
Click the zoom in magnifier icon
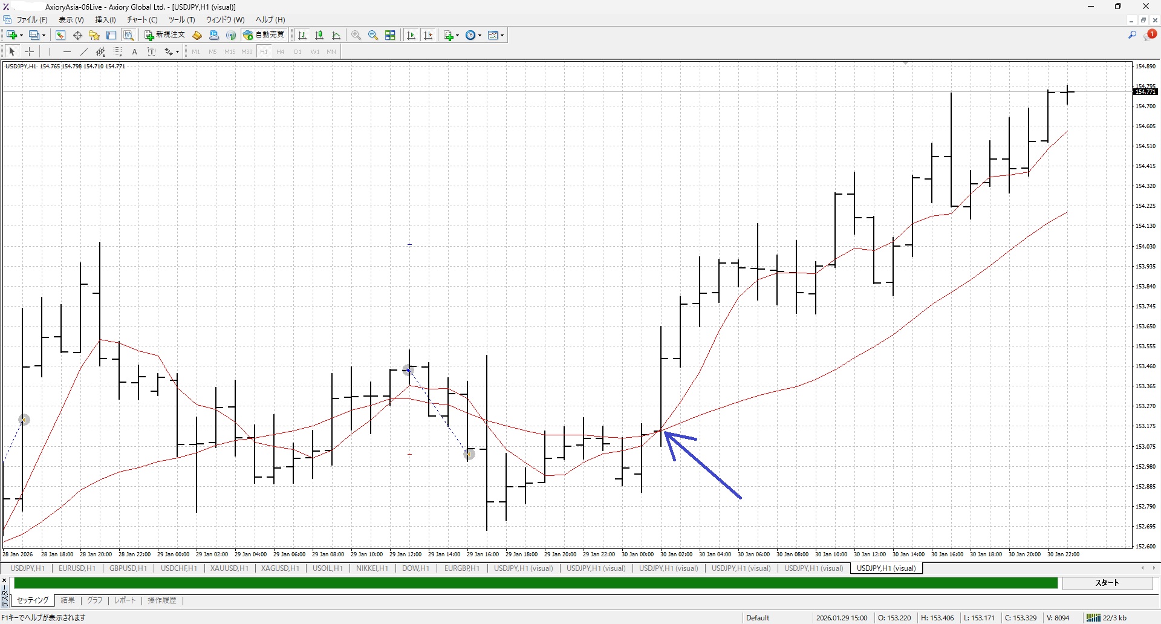click(x=356, y=35)
